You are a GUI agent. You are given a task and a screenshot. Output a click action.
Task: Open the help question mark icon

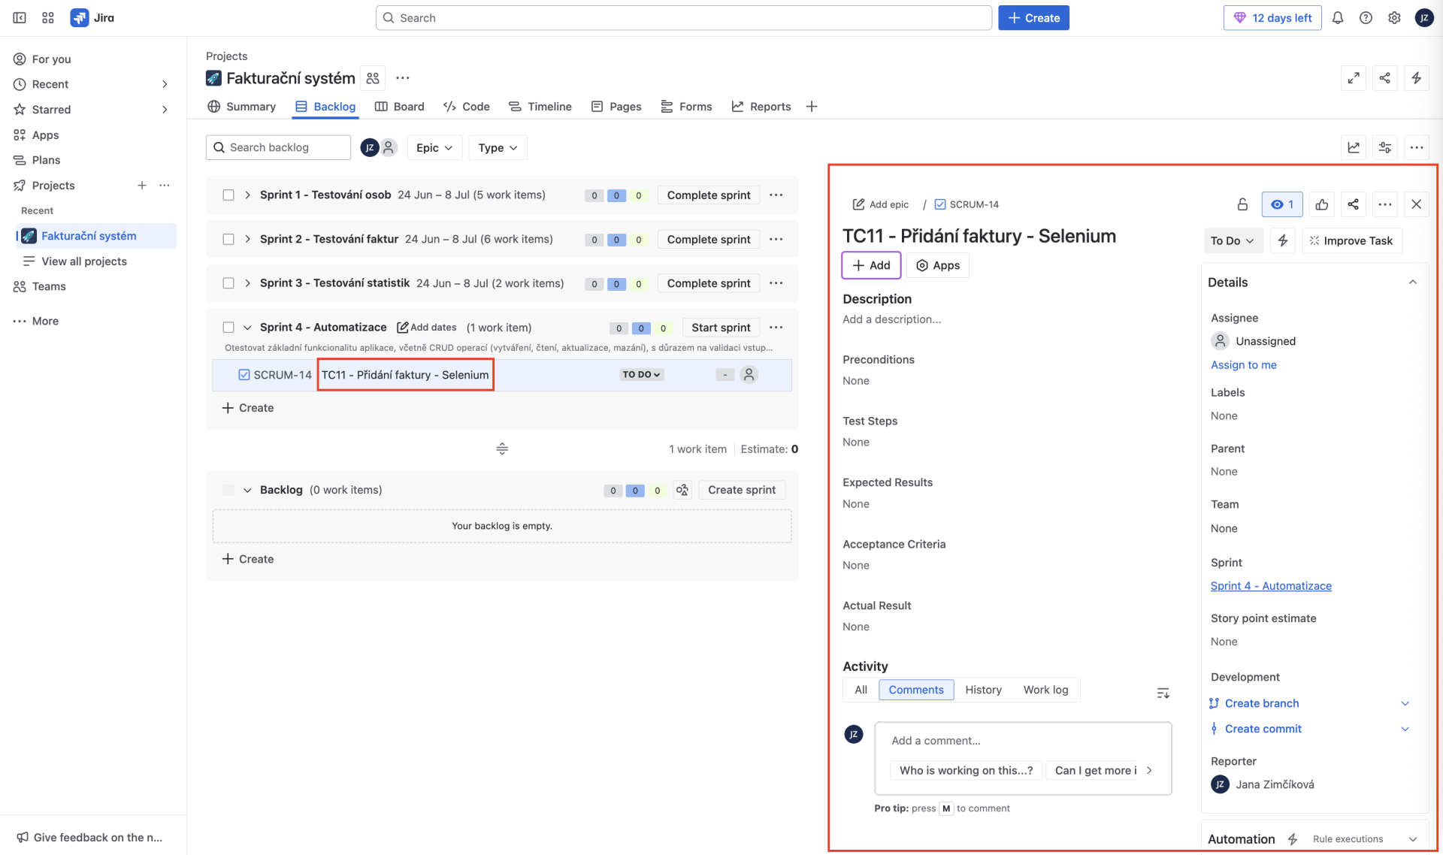tap(1366, 18)
